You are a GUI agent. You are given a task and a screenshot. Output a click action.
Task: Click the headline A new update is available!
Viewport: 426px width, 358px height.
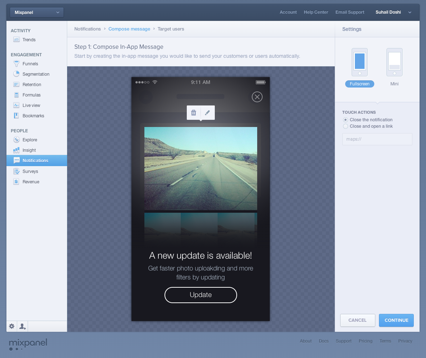point(201,255)
